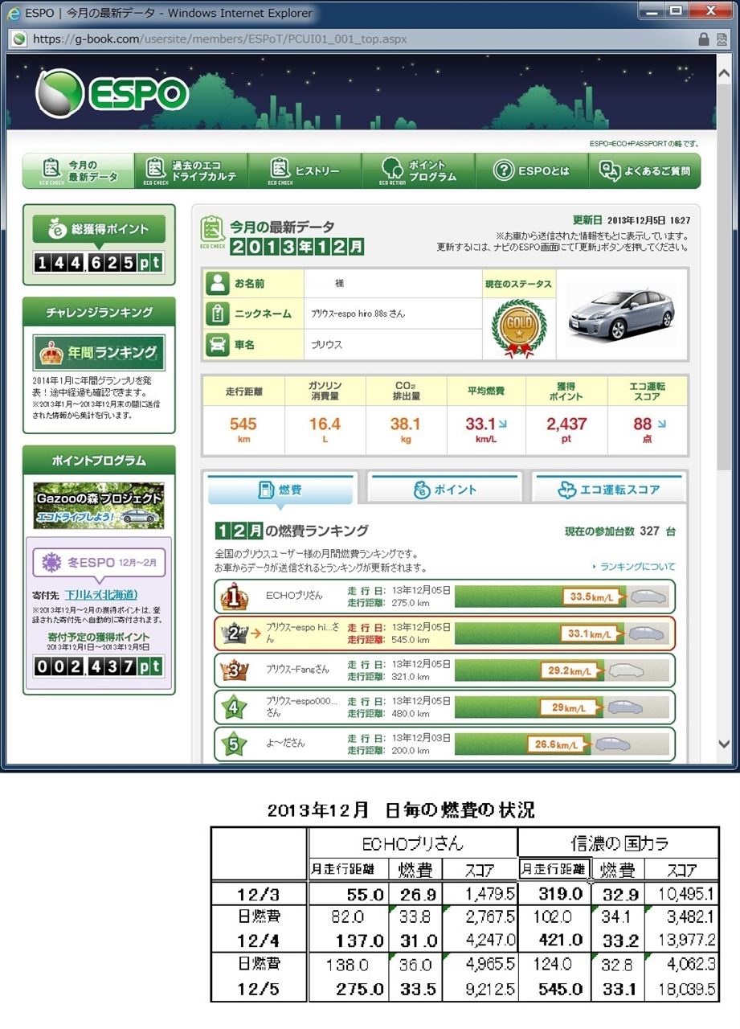Click the rank 4 green star icon

pyautogui.click(x=233, y=707)
